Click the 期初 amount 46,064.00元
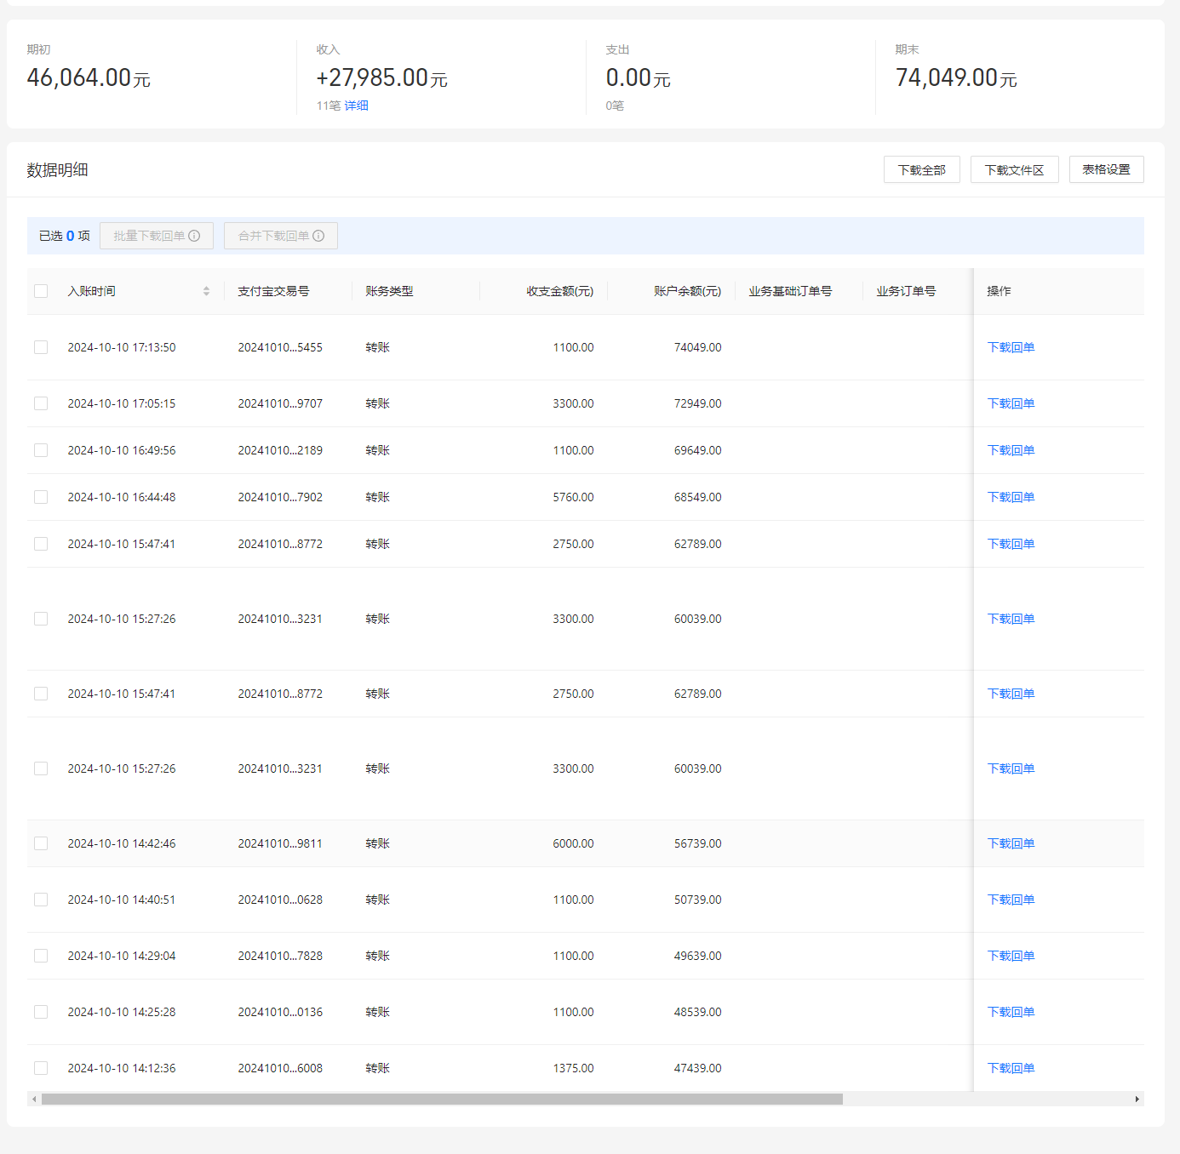This screenshot has height=1154, width=1180. [89, 77]
